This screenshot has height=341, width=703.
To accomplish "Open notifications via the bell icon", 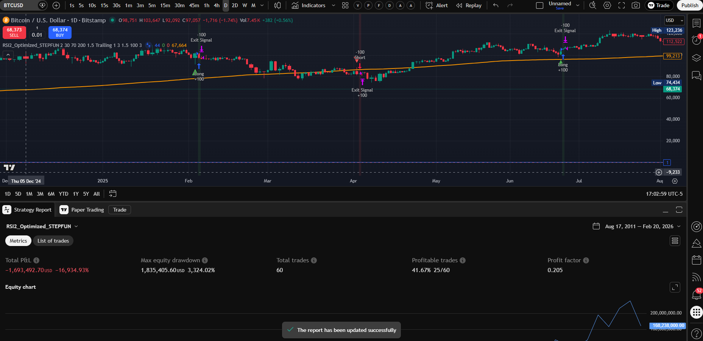I will click(x=696, y=294).
